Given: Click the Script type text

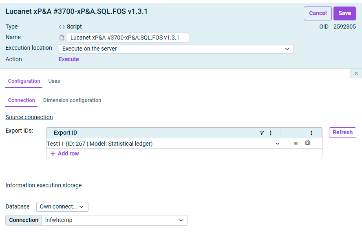Looking at the screenshot, I should pos(74,27).
